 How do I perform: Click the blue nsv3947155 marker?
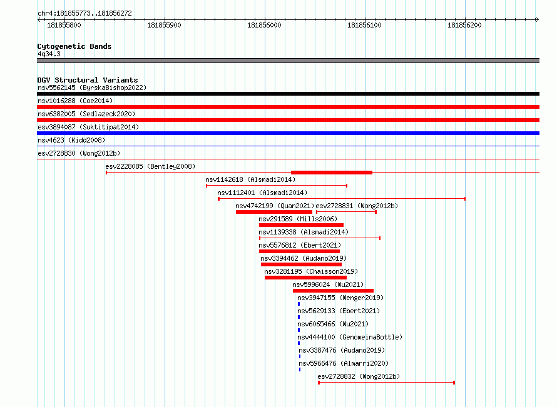[x=299, y=304]
